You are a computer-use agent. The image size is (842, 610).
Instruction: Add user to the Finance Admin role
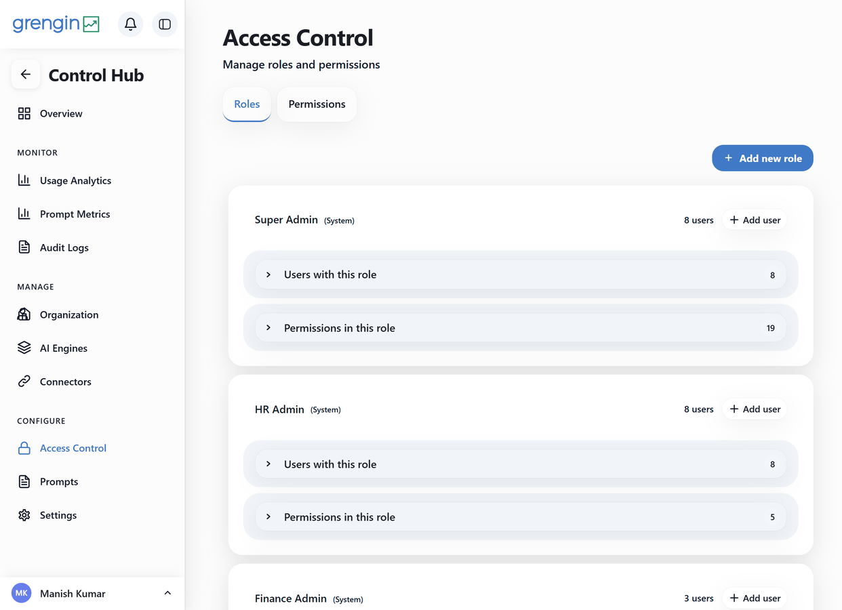tap(755, 598)
